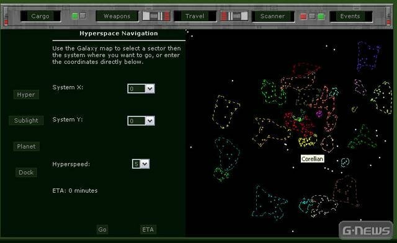
Task: Click the Corellian sector tooltip label
Action: (312, 159)
